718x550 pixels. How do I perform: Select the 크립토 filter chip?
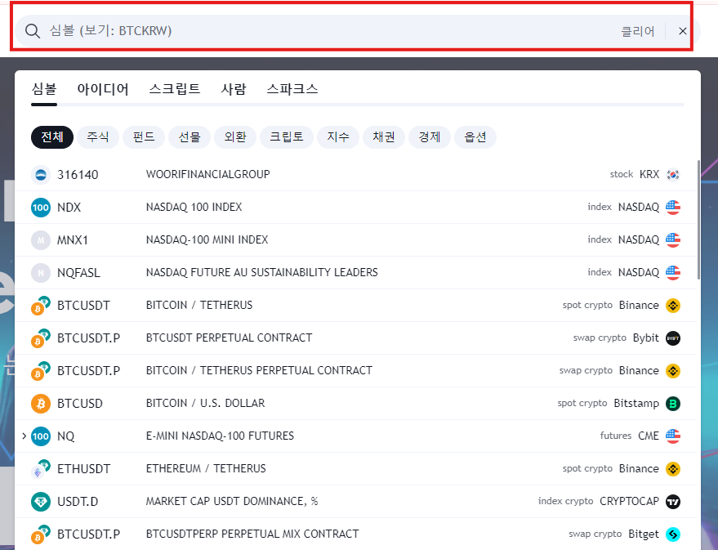[x=287, y=137]
